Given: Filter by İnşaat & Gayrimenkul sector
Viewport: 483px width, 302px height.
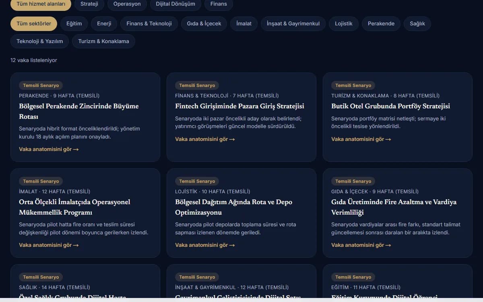Looking at the screenshot, I should 293,24.
